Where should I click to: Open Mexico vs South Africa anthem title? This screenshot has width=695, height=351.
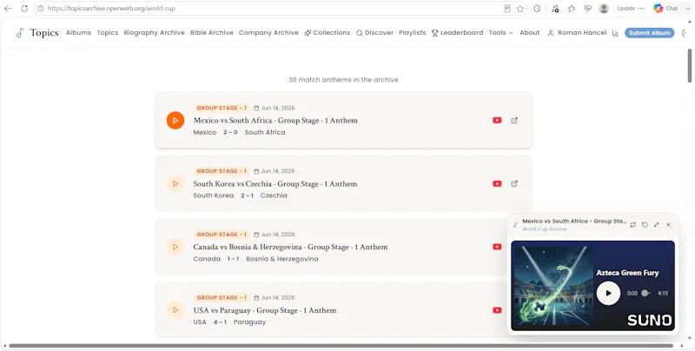[275, 120]
